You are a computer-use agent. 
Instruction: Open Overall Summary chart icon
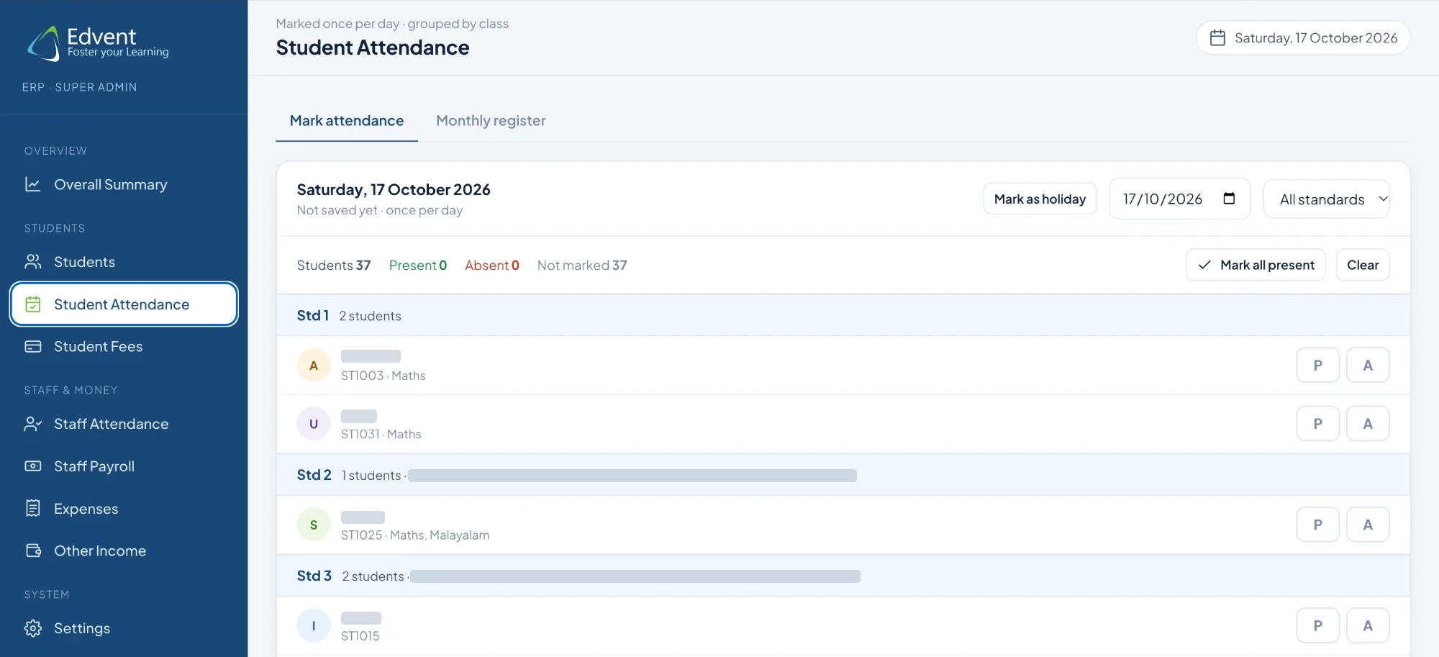33,184
